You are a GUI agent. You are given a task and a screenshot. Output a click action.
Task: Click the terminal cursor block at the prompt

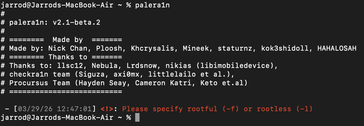[x=138, y=118]
